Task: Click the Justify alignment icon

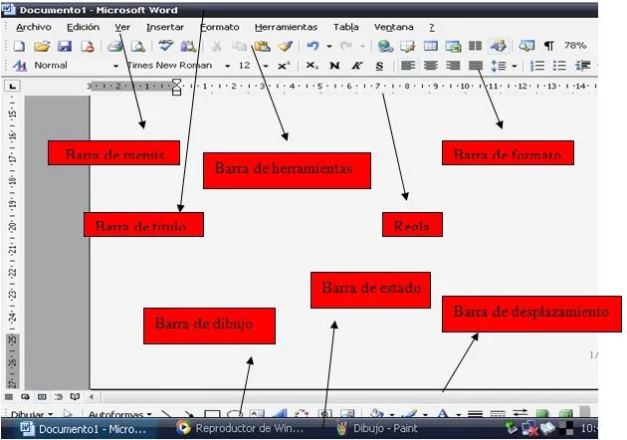Action: [x=476, y=66]
